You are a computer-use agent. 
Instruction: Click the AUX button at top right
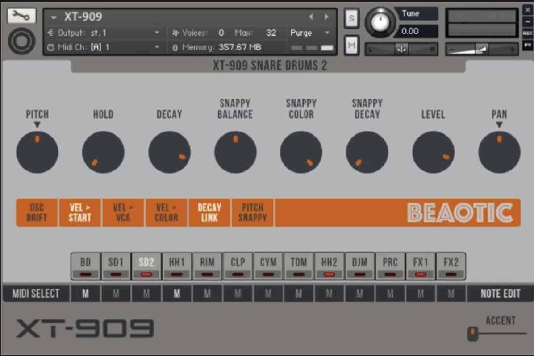[528, 33]
